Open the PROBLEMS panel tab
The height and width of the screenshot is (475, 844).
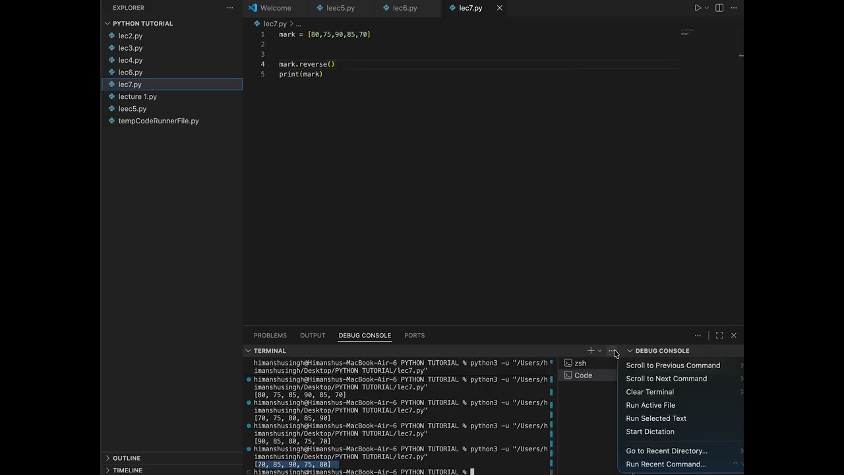point(270,335)
